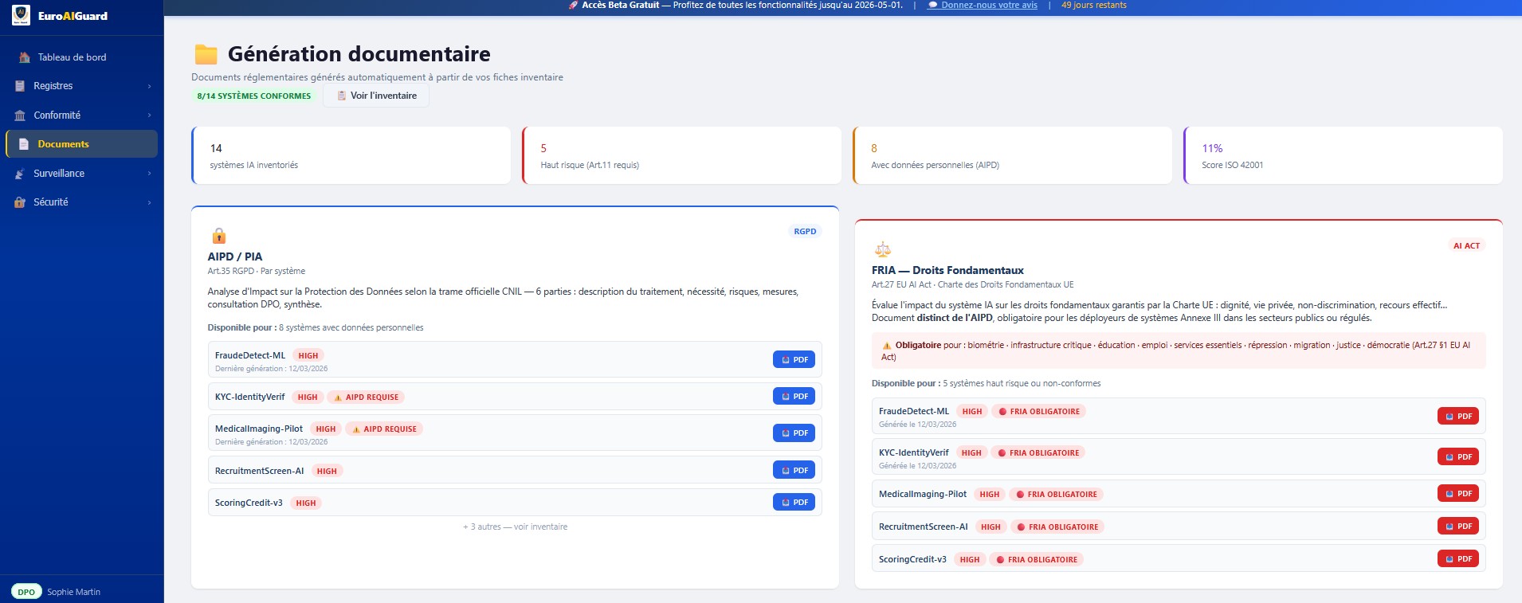Click the EuroAIGuard shield logo icon
This screenshot has height=603, width=1522.
22,15
